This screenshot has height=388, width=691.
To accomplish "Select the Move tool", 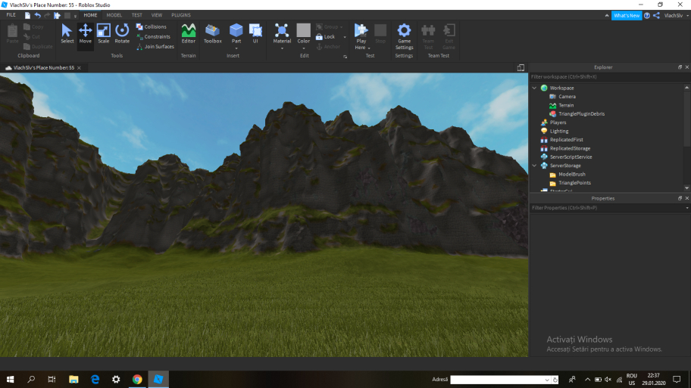I will [x=85, y=32].
